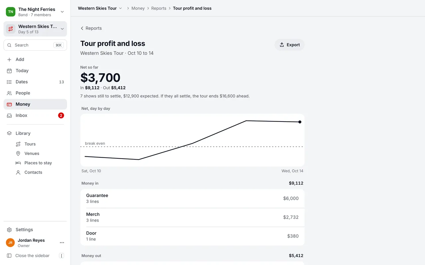Click the Money in total $9,112 heading value
425x265 pixels.
tap(296, 183)
